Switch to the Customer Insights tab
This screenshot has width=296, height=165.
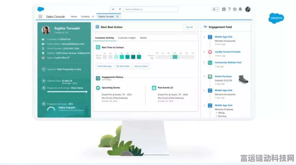[x=127, y=38]
